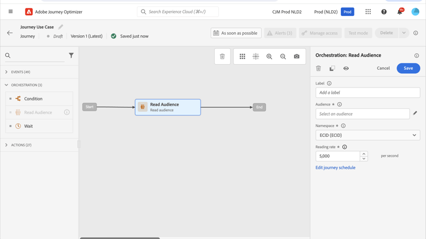
Task: Increase reading rate with up stepper arrow
Action: point(364,153)
